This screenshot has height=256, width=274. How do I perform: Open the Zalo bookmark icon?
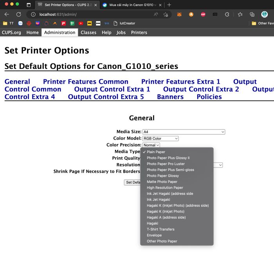20,23
